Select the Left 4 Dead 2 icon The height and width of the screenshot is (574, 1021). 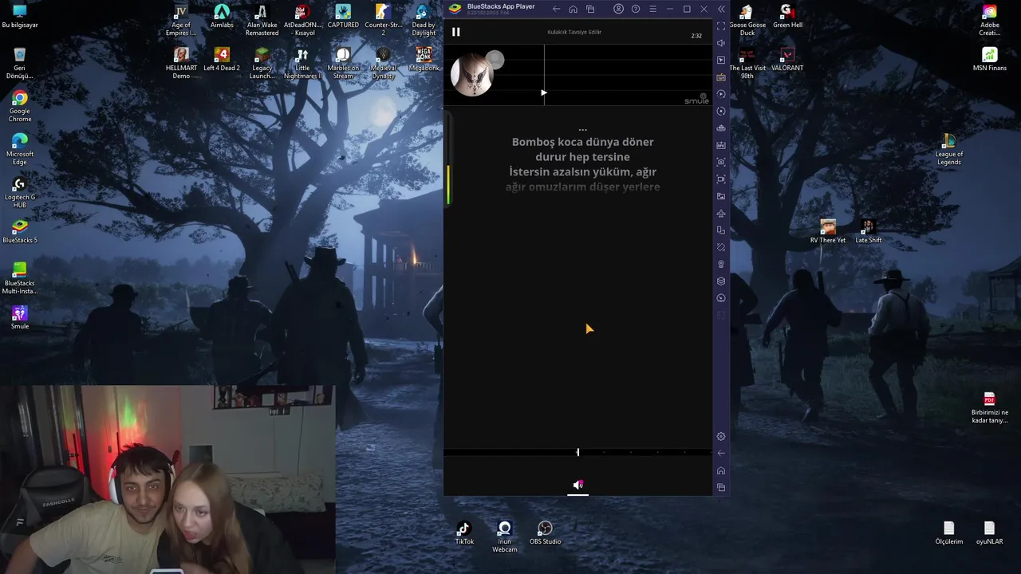click(x=222, y=59)
